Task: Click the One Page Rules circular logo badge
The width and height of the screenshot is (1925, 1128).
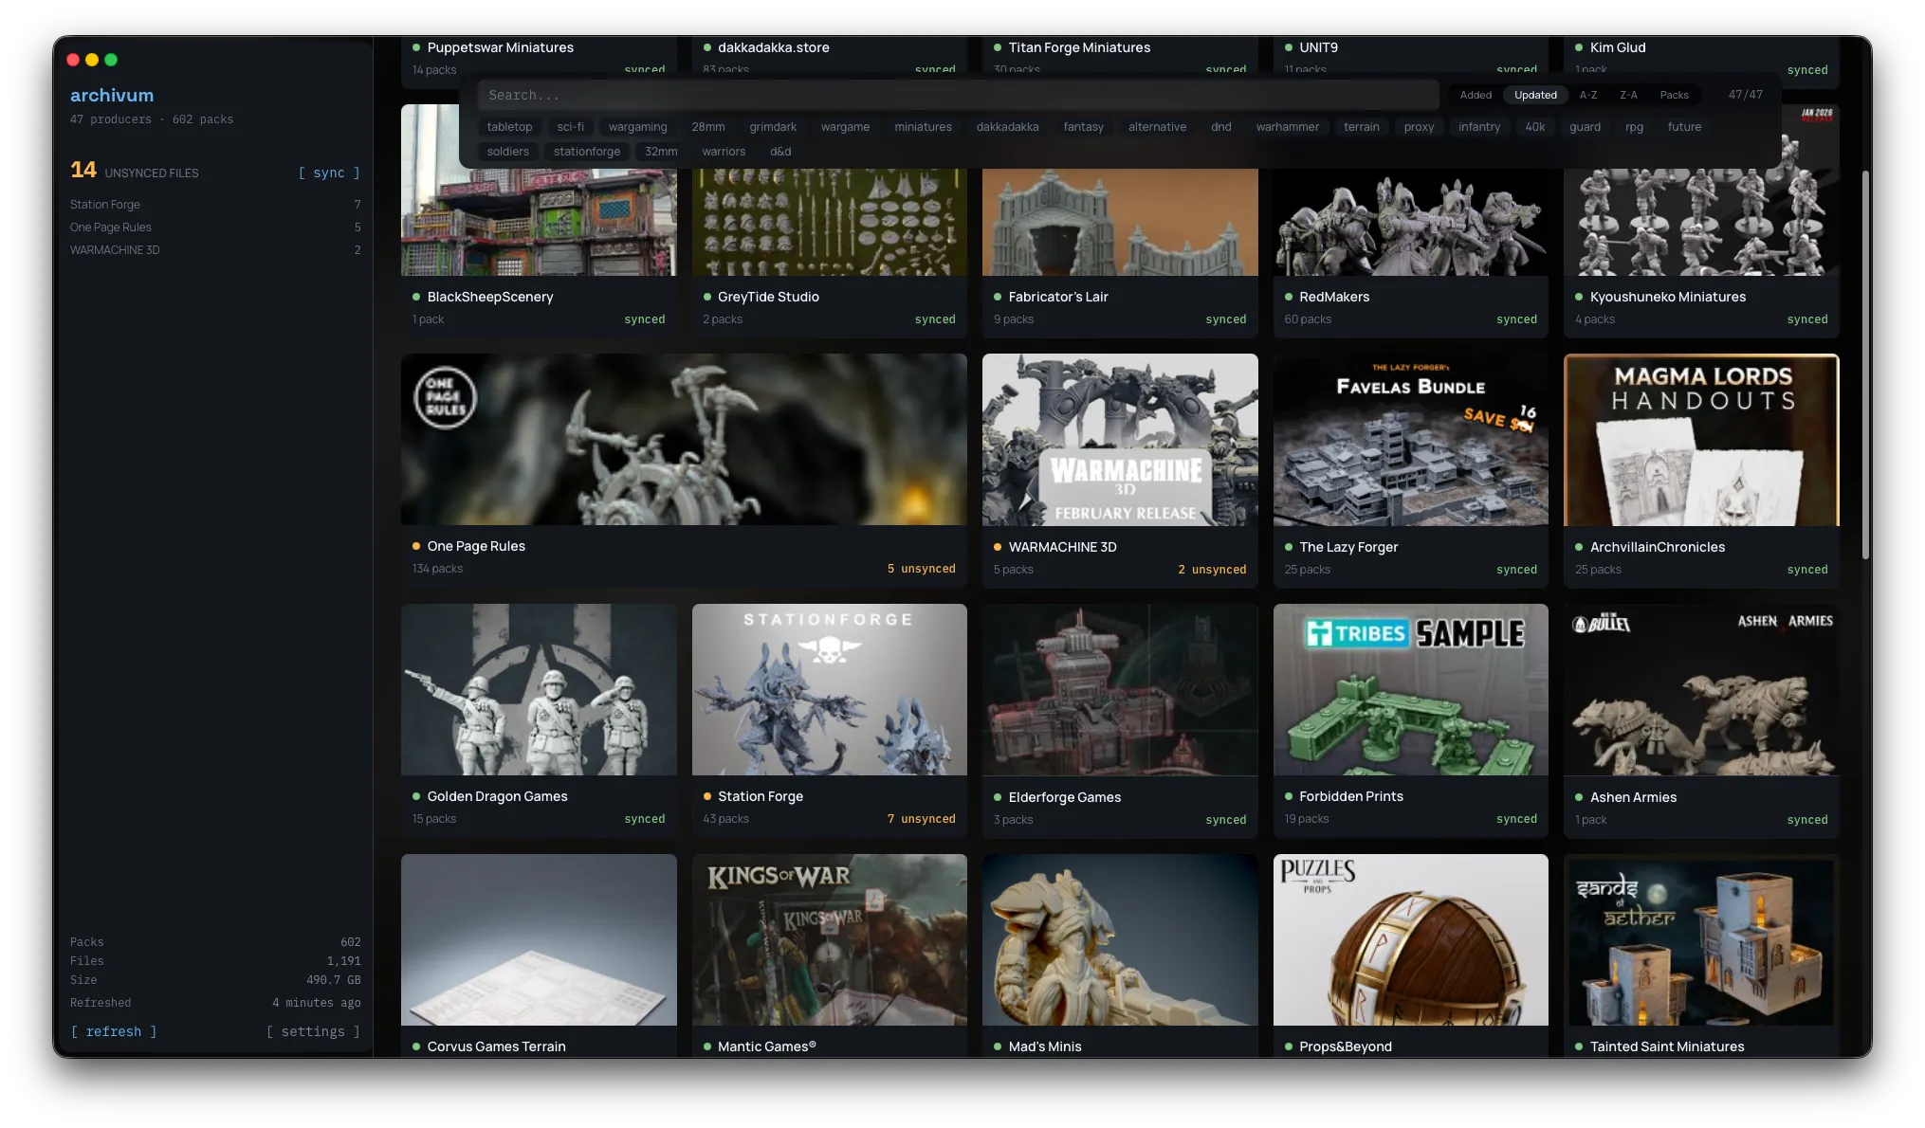Action: pyautogui.click(x=446, y=398)
